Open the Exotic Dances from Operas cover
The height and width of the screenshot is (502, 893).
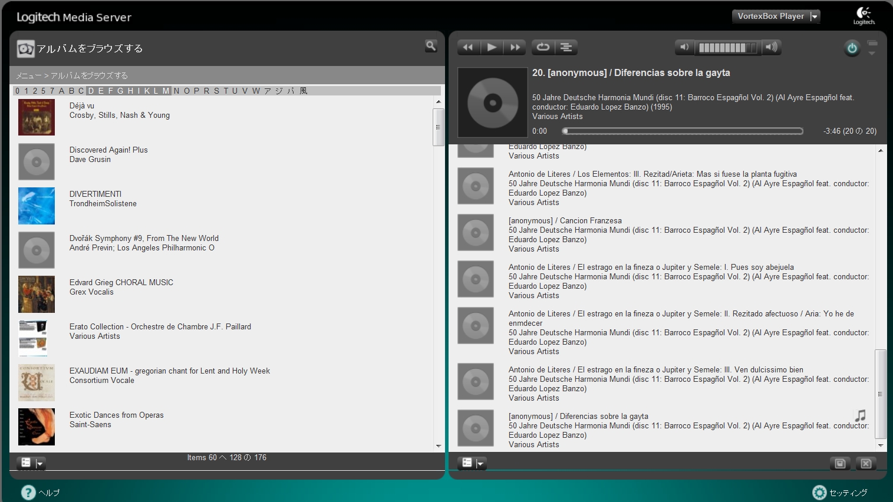coord(37,427)
